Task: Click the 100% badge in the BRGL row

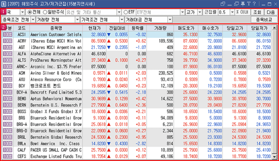Action: click(x=8, y=137)
